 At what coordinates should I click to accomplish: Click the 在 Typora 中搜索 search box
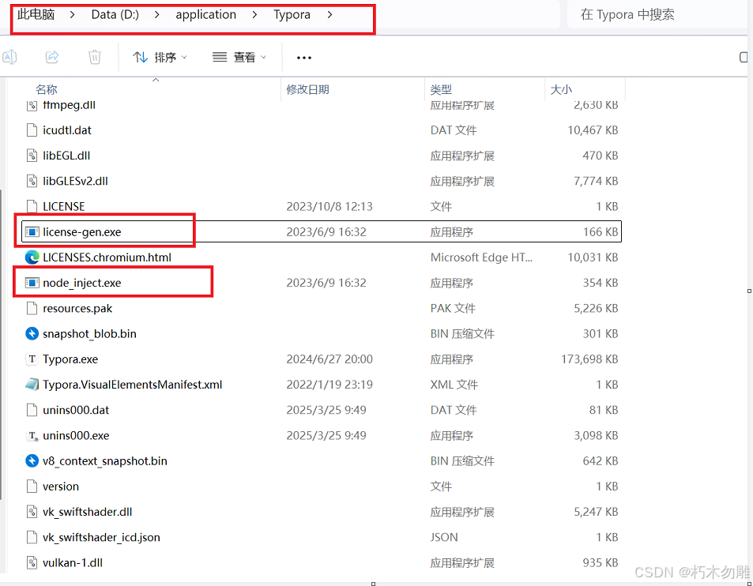coord(657,14)
